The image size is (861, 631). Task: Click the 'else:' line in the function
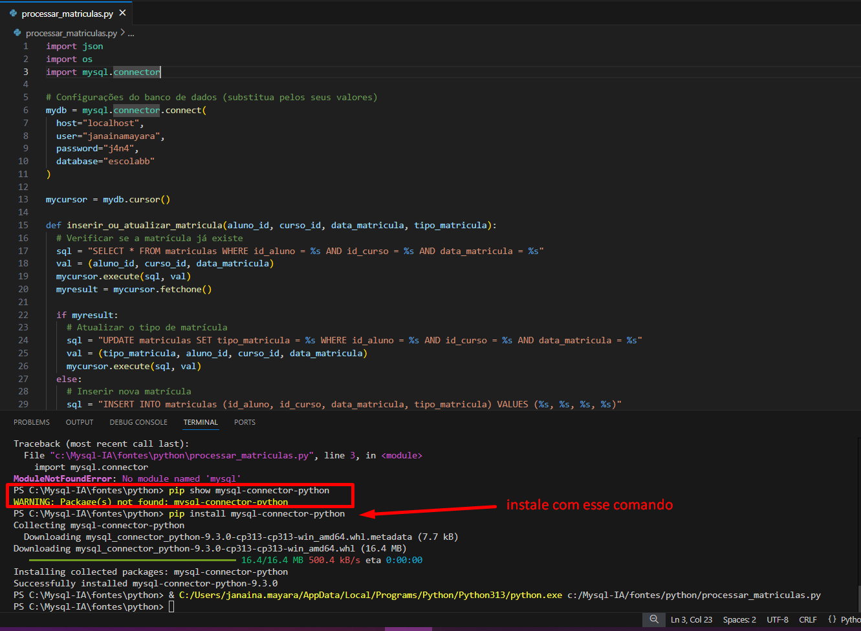coord(69,379)
